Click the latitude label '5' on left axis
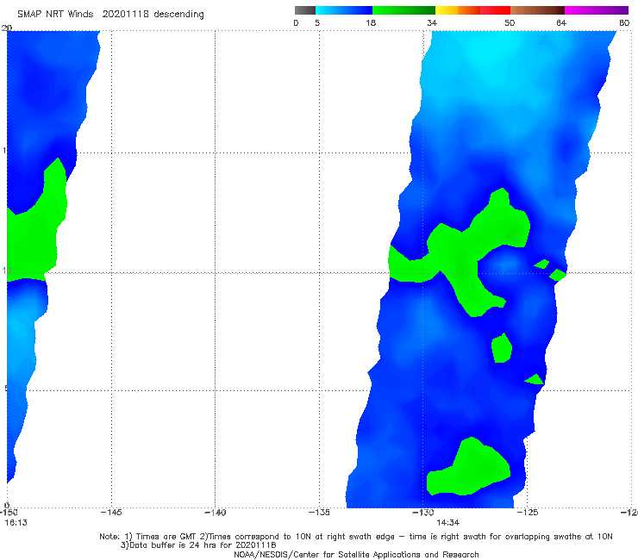This screenshot has width=638, height=560. 5,389
